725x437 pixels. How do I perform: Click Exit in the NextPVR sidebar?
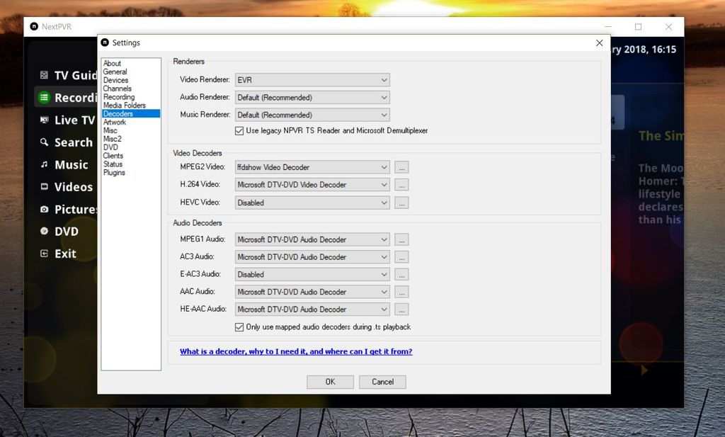44,253
